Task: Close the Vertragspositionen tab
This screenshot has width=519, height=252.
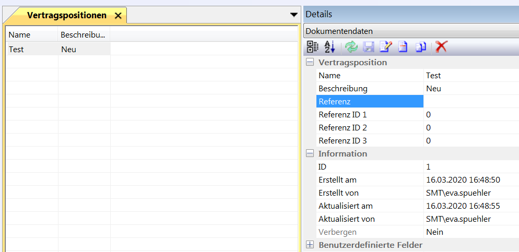Action: tap(118, 16)
